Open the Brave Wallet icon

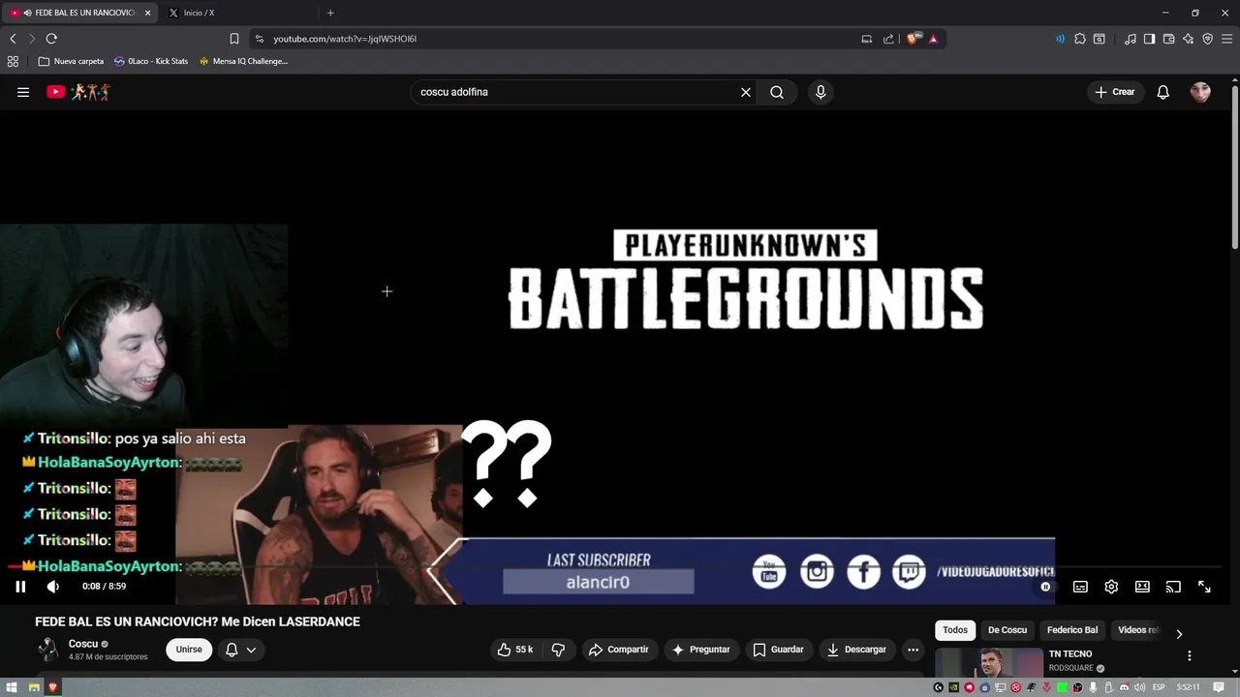[x=1168, y=39]
